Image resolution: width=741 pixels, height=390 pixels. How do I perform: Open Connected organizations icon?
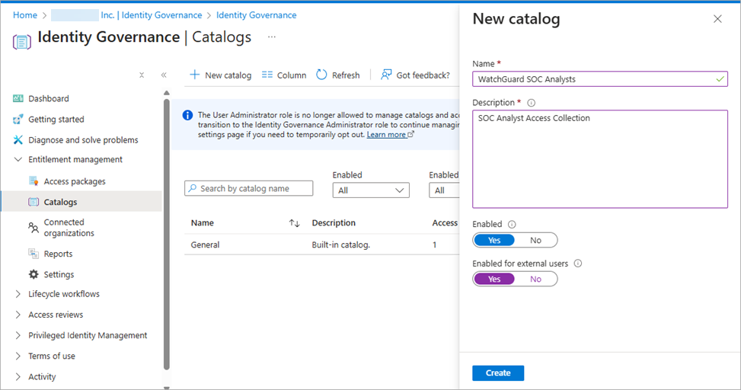click(34, 227)
